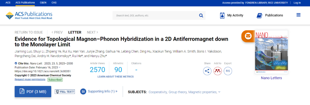The width and height of the screenshot is (310, 105).
Task: Open the hamburger menu icon
Action: [x=298, y=15]
